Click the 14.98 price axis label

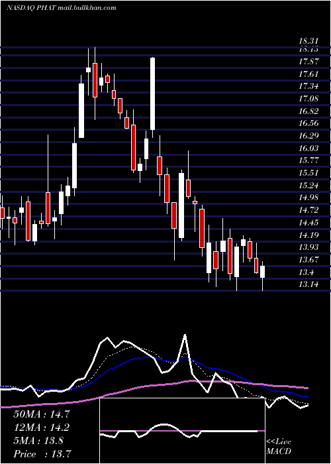tap(308, 198)
